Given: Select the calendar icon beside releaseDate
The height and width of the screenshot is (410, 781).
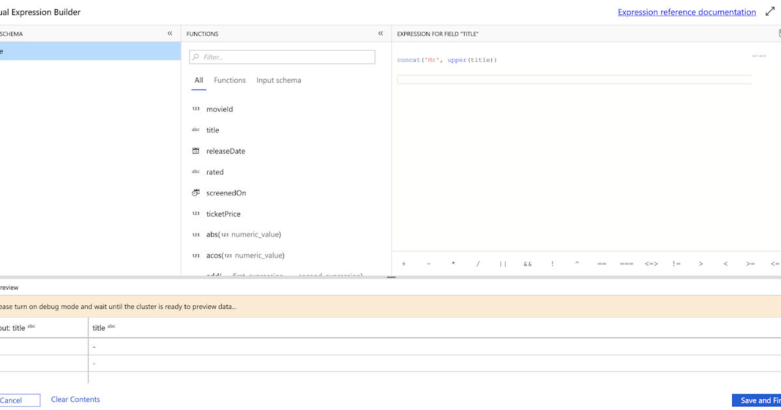Looking at the screenshot, I should (196, 150).
